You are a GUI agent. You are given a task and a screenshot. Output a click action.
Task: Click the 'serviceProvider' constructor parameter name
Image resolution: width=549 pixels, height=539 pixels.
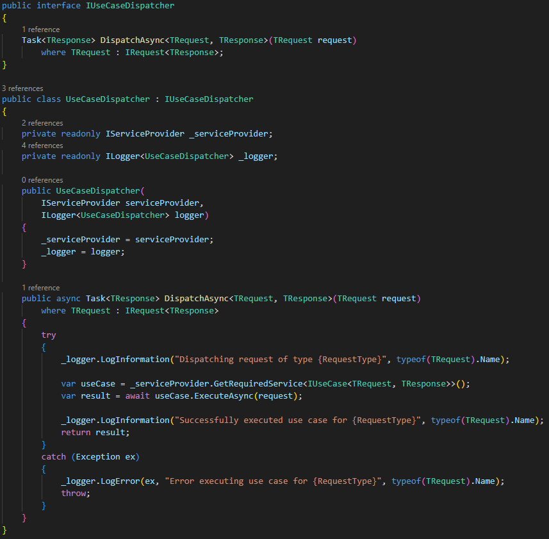point(162,203)
